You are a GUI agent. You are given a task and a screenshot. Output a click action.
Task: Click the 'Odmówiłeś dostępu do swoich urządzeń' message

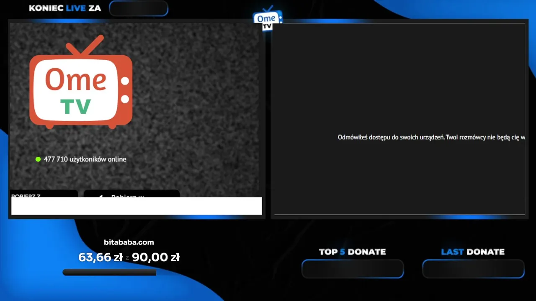click(x=431, y=137)
